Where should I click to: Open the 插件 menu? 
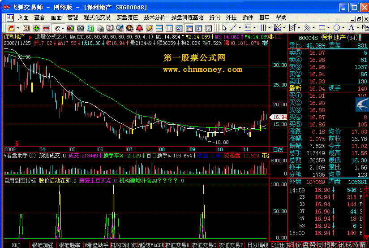tap(248, 17)
